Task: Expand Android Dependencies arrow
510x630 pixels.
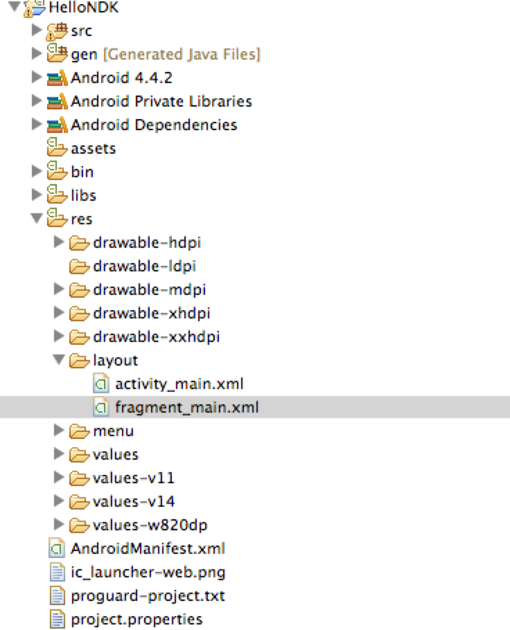Action: pos(37,124)
